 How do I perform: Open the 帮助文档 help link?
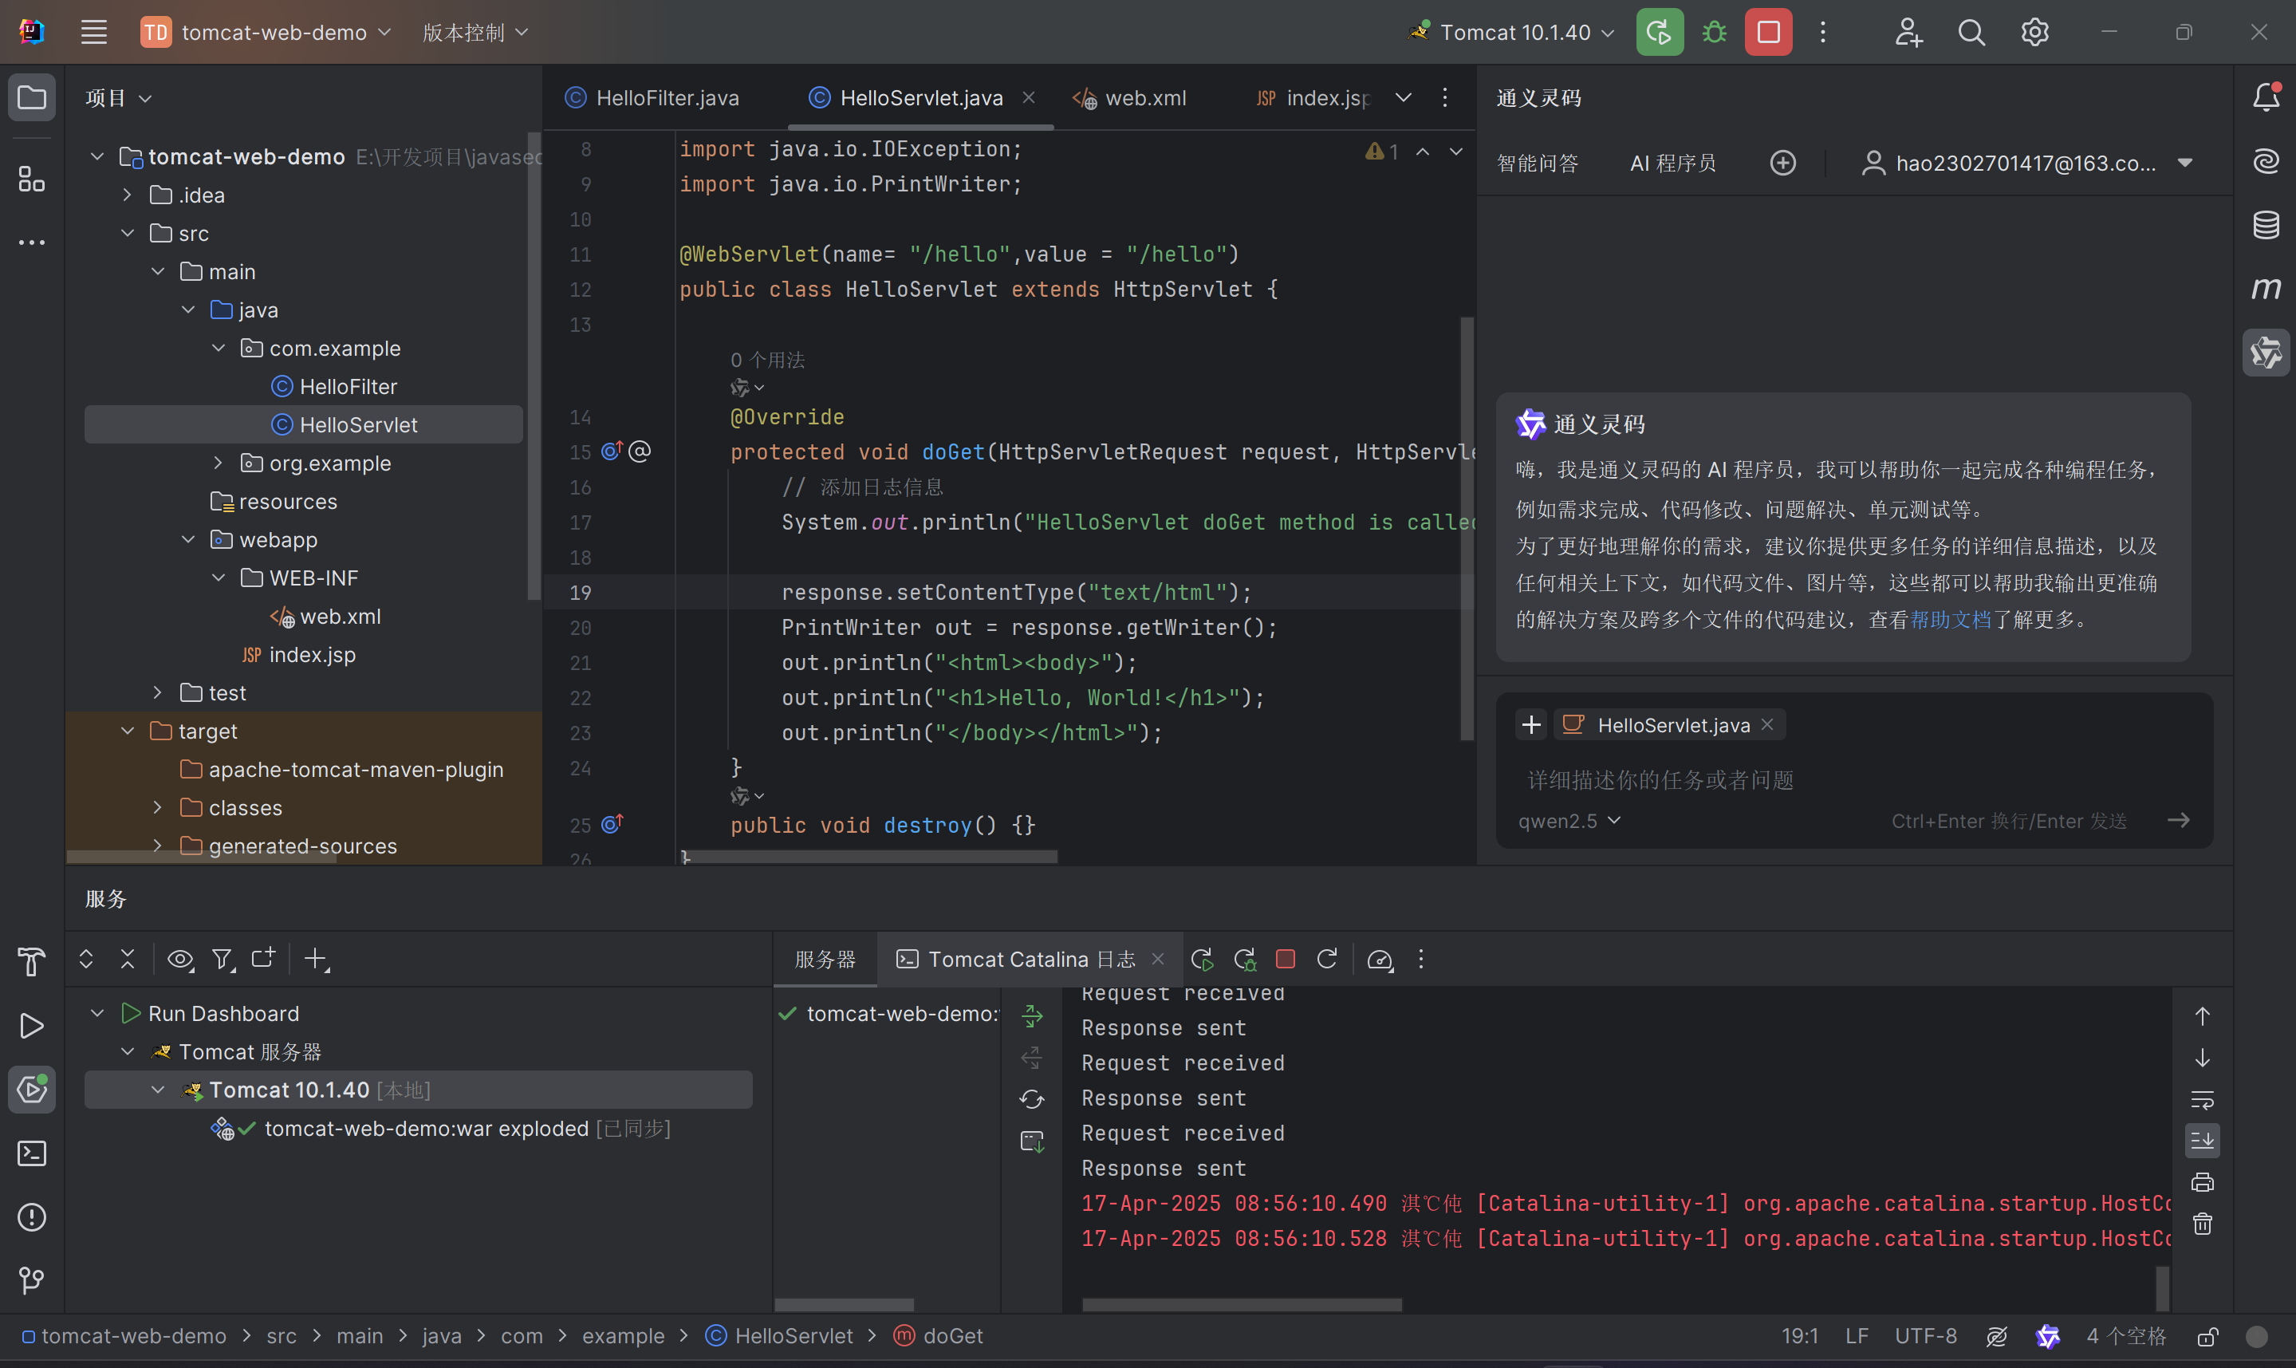click(x=1950, y=620)
